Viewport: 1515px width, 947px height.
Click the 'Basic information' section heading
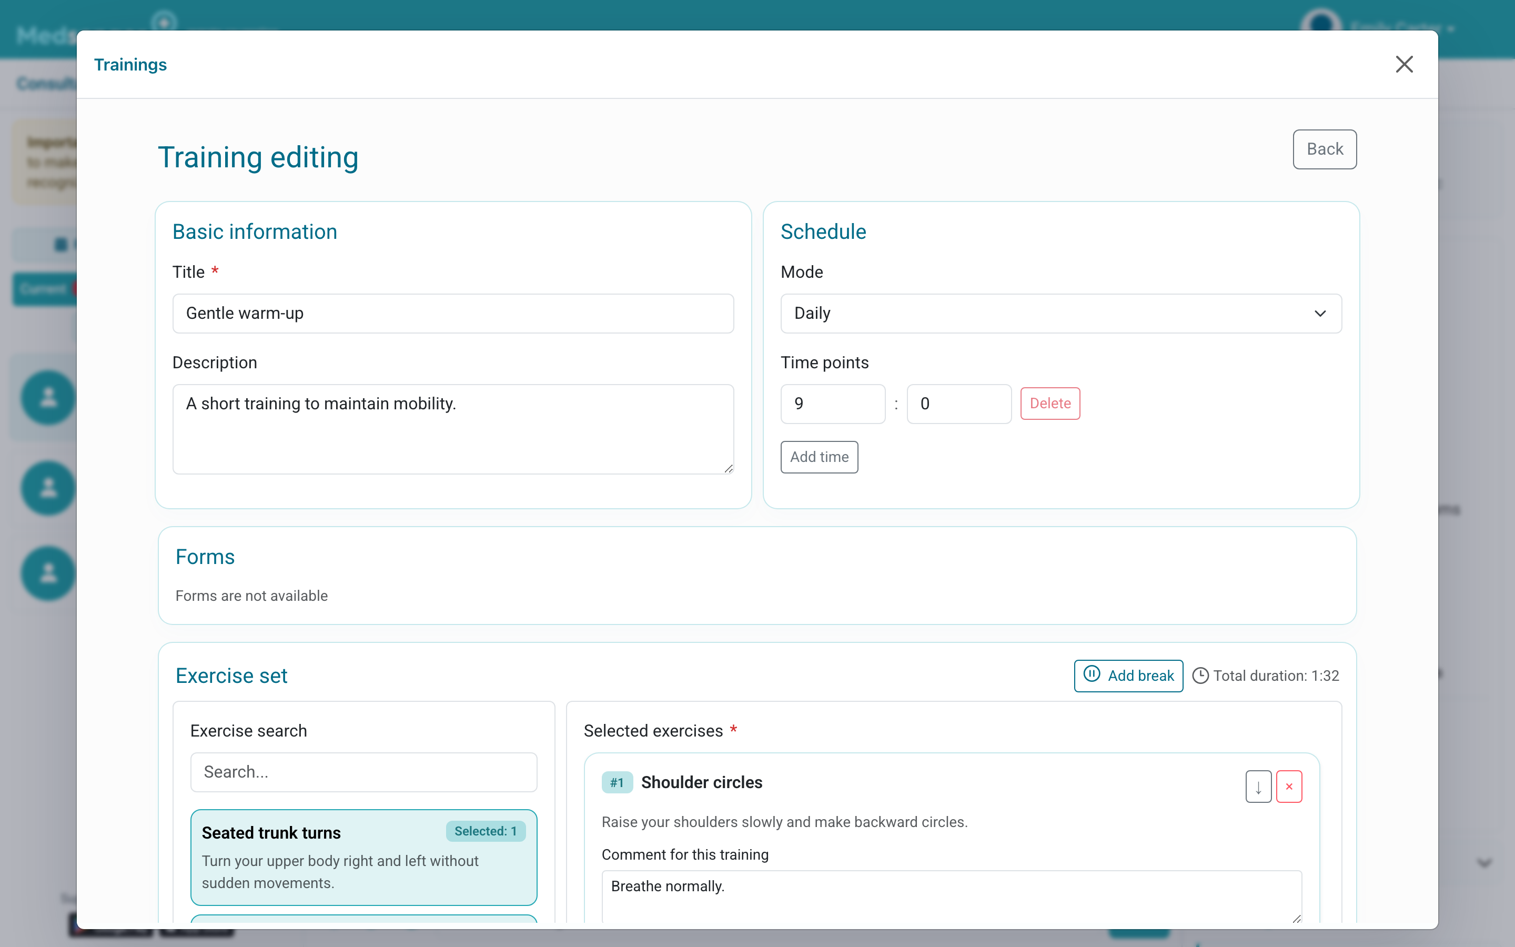pyautogui.click(x=255, y=231)
